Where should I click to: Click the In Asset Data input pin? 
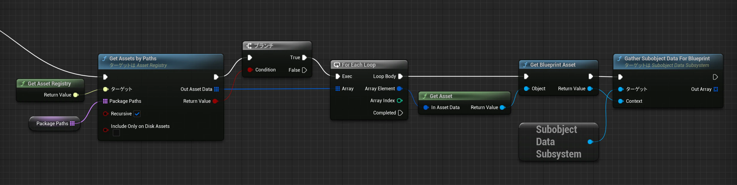click(426, 107)
